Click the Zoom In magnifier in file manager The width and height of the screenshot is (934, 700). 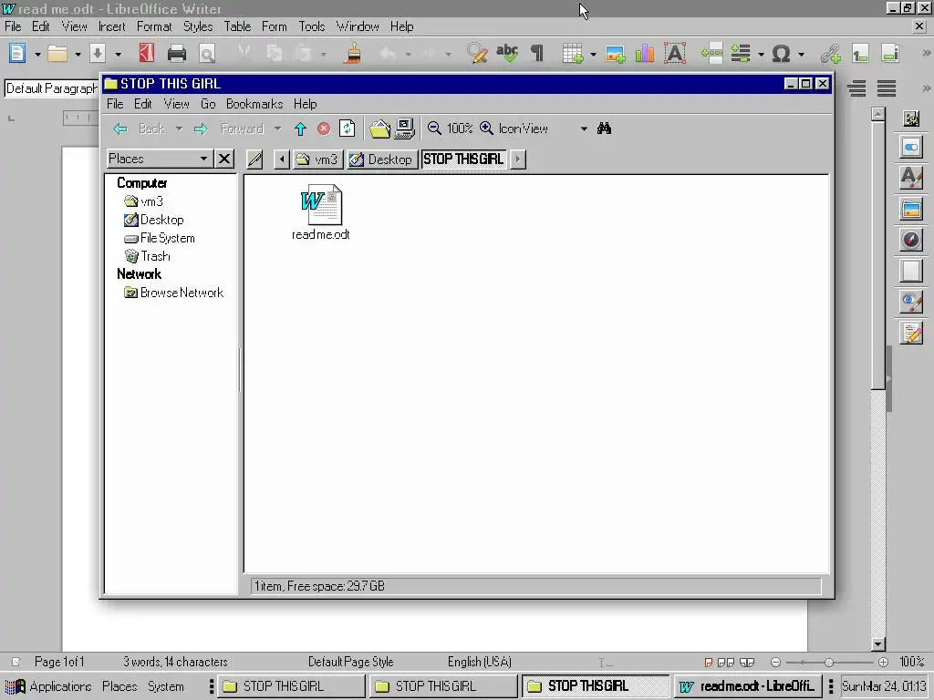(487, 129)
